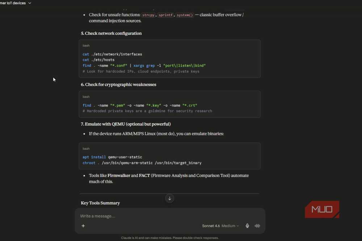Activate voice mode waveform icon
Screen dimensions: 362x241
(x=257, y=226)
